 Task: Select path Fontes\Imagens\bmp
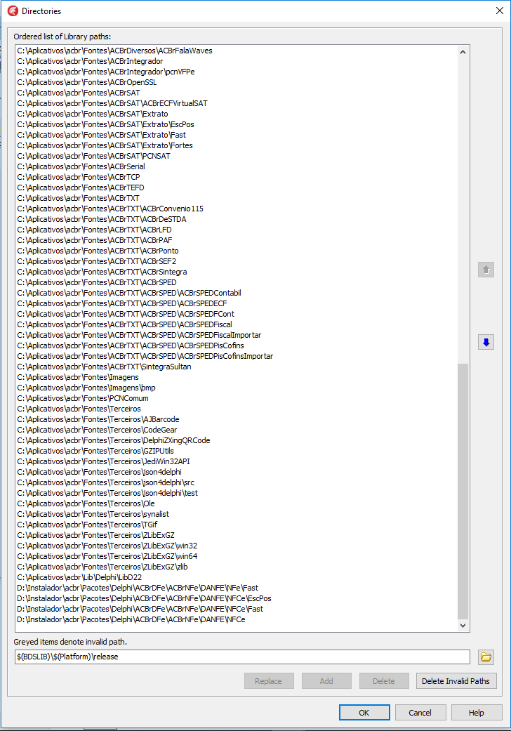pos(86,388)
